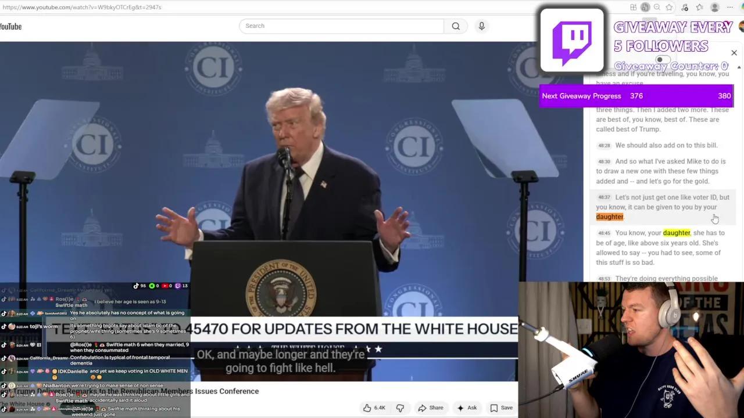Viewport: 744px width, 418px height.
Task: Click the Twitch logo overlay
Action: click(x=572, y=41)
